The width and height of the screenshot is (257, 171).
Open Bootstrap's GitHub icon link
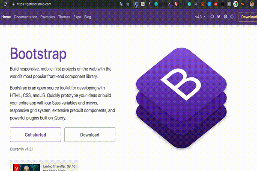[x=212, y=17]
